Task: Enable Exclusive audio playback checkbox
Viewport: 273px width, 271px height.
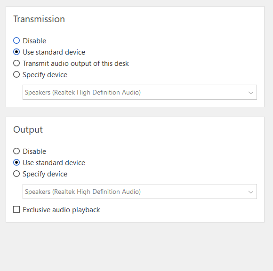Action: (16, 209)
